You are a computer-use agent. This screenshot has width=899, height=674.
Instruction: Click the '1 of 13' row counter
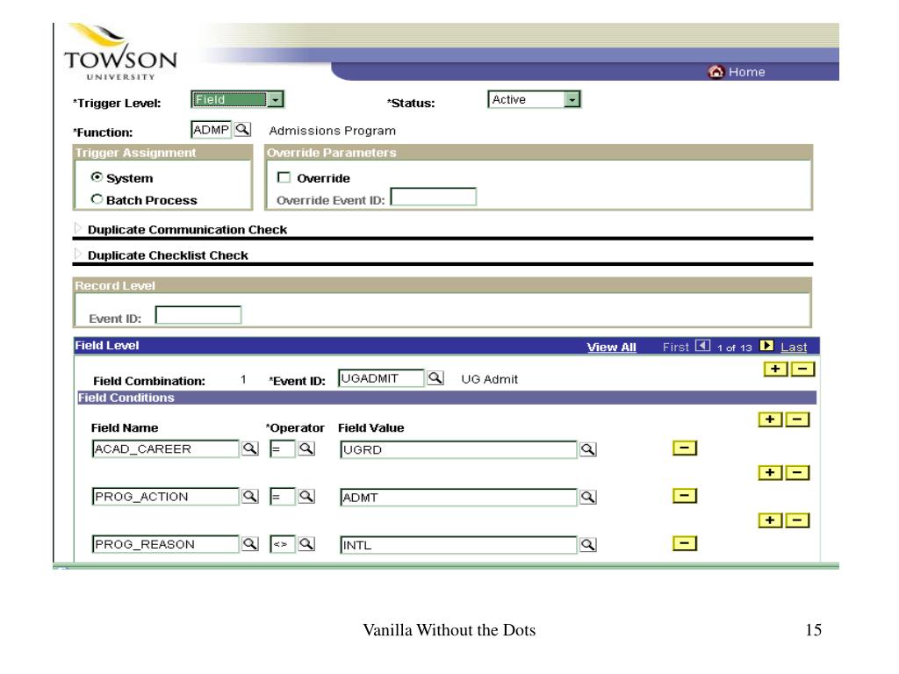tap(735, 348)
